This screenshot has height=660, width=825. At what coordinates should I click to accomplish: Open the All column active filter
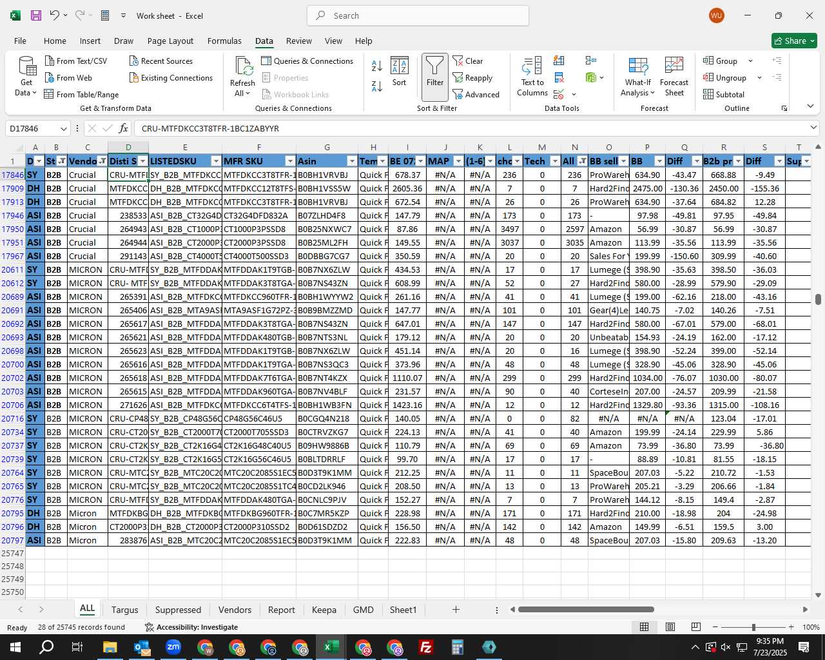[583, 161]
